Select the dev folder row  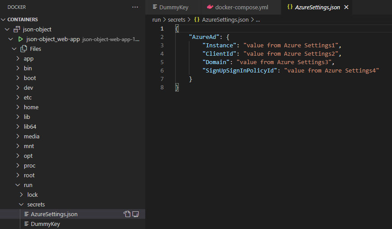(x=72, y=88)
